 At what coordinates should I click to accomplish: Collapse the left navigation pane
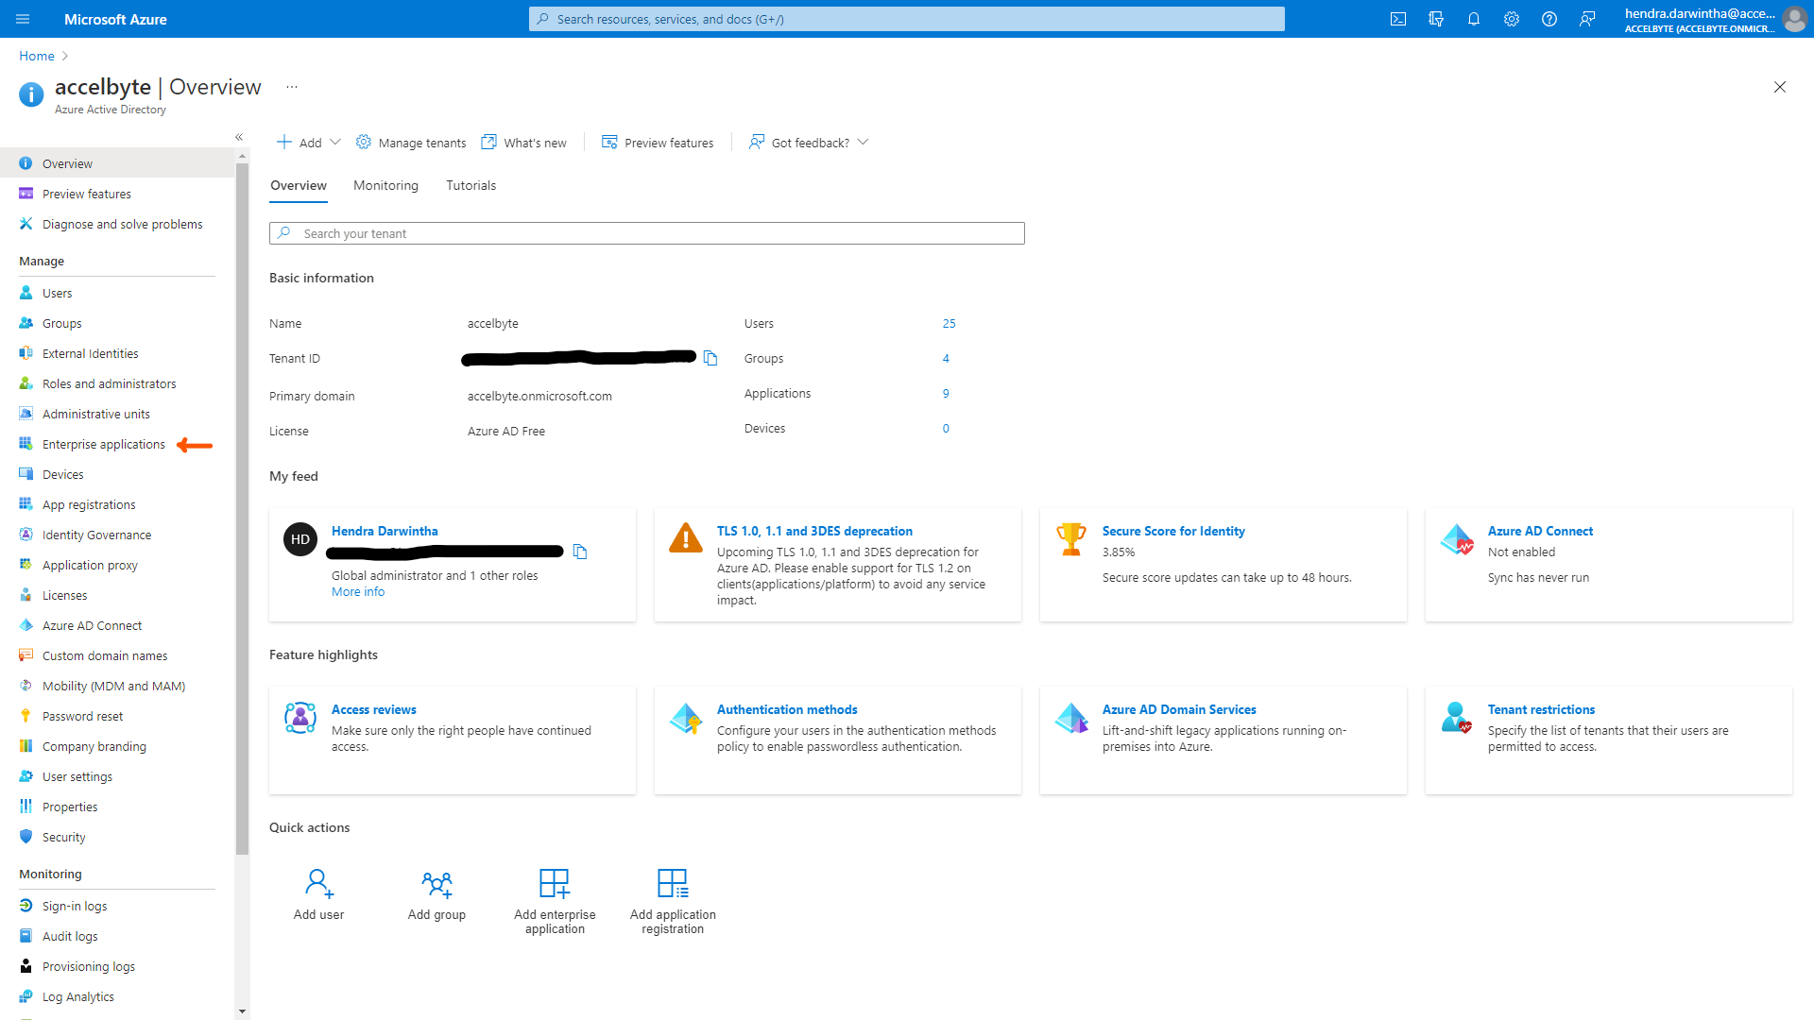[x=239, y=137]
